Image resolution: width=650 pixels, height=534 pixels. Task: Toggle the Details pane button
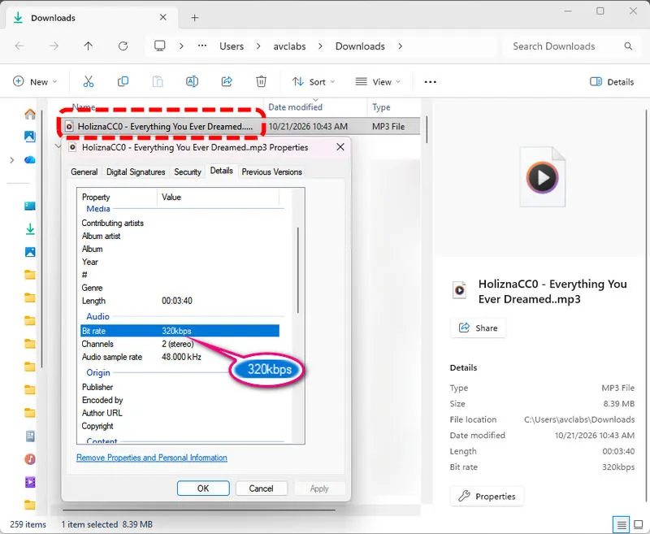coord(612,81)
